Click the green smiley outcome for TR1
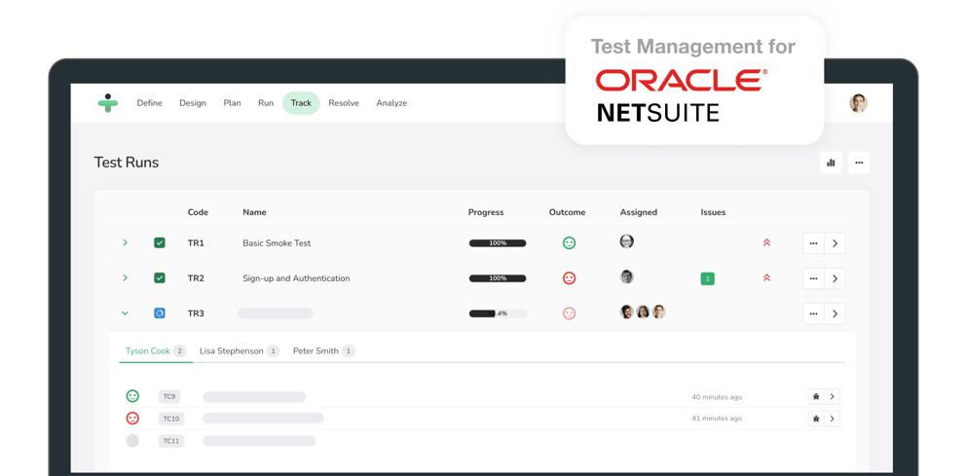The width and height of the screenshot is (965, 476). coord(570,243)
